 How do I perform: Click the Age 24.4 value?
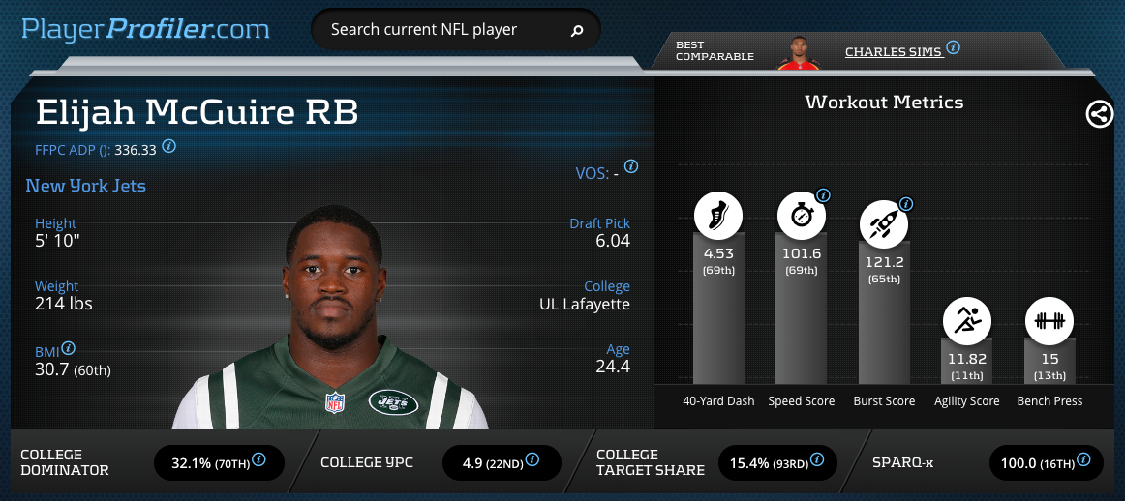613,367
